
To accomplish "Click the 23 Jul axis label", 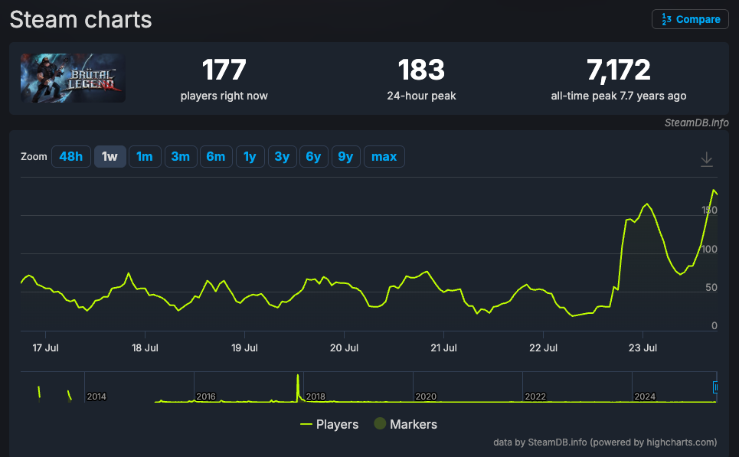I will (x=643, y=348).
